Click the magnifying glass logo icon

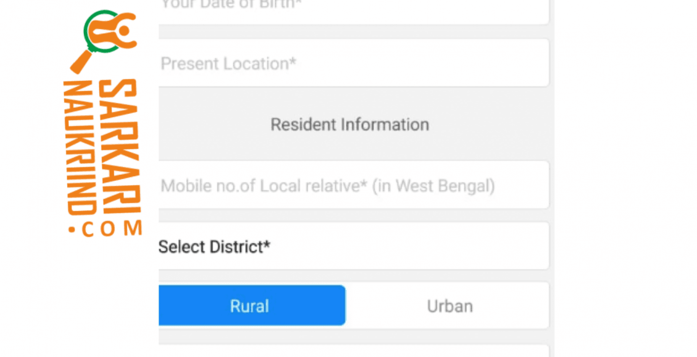104,41
